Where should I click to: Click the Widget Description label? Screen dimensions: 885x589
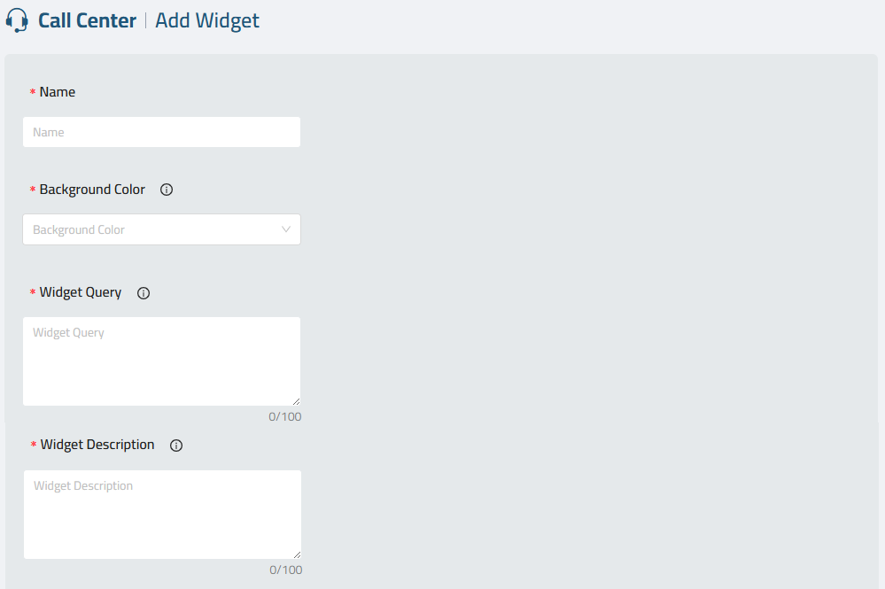(97, 445)
